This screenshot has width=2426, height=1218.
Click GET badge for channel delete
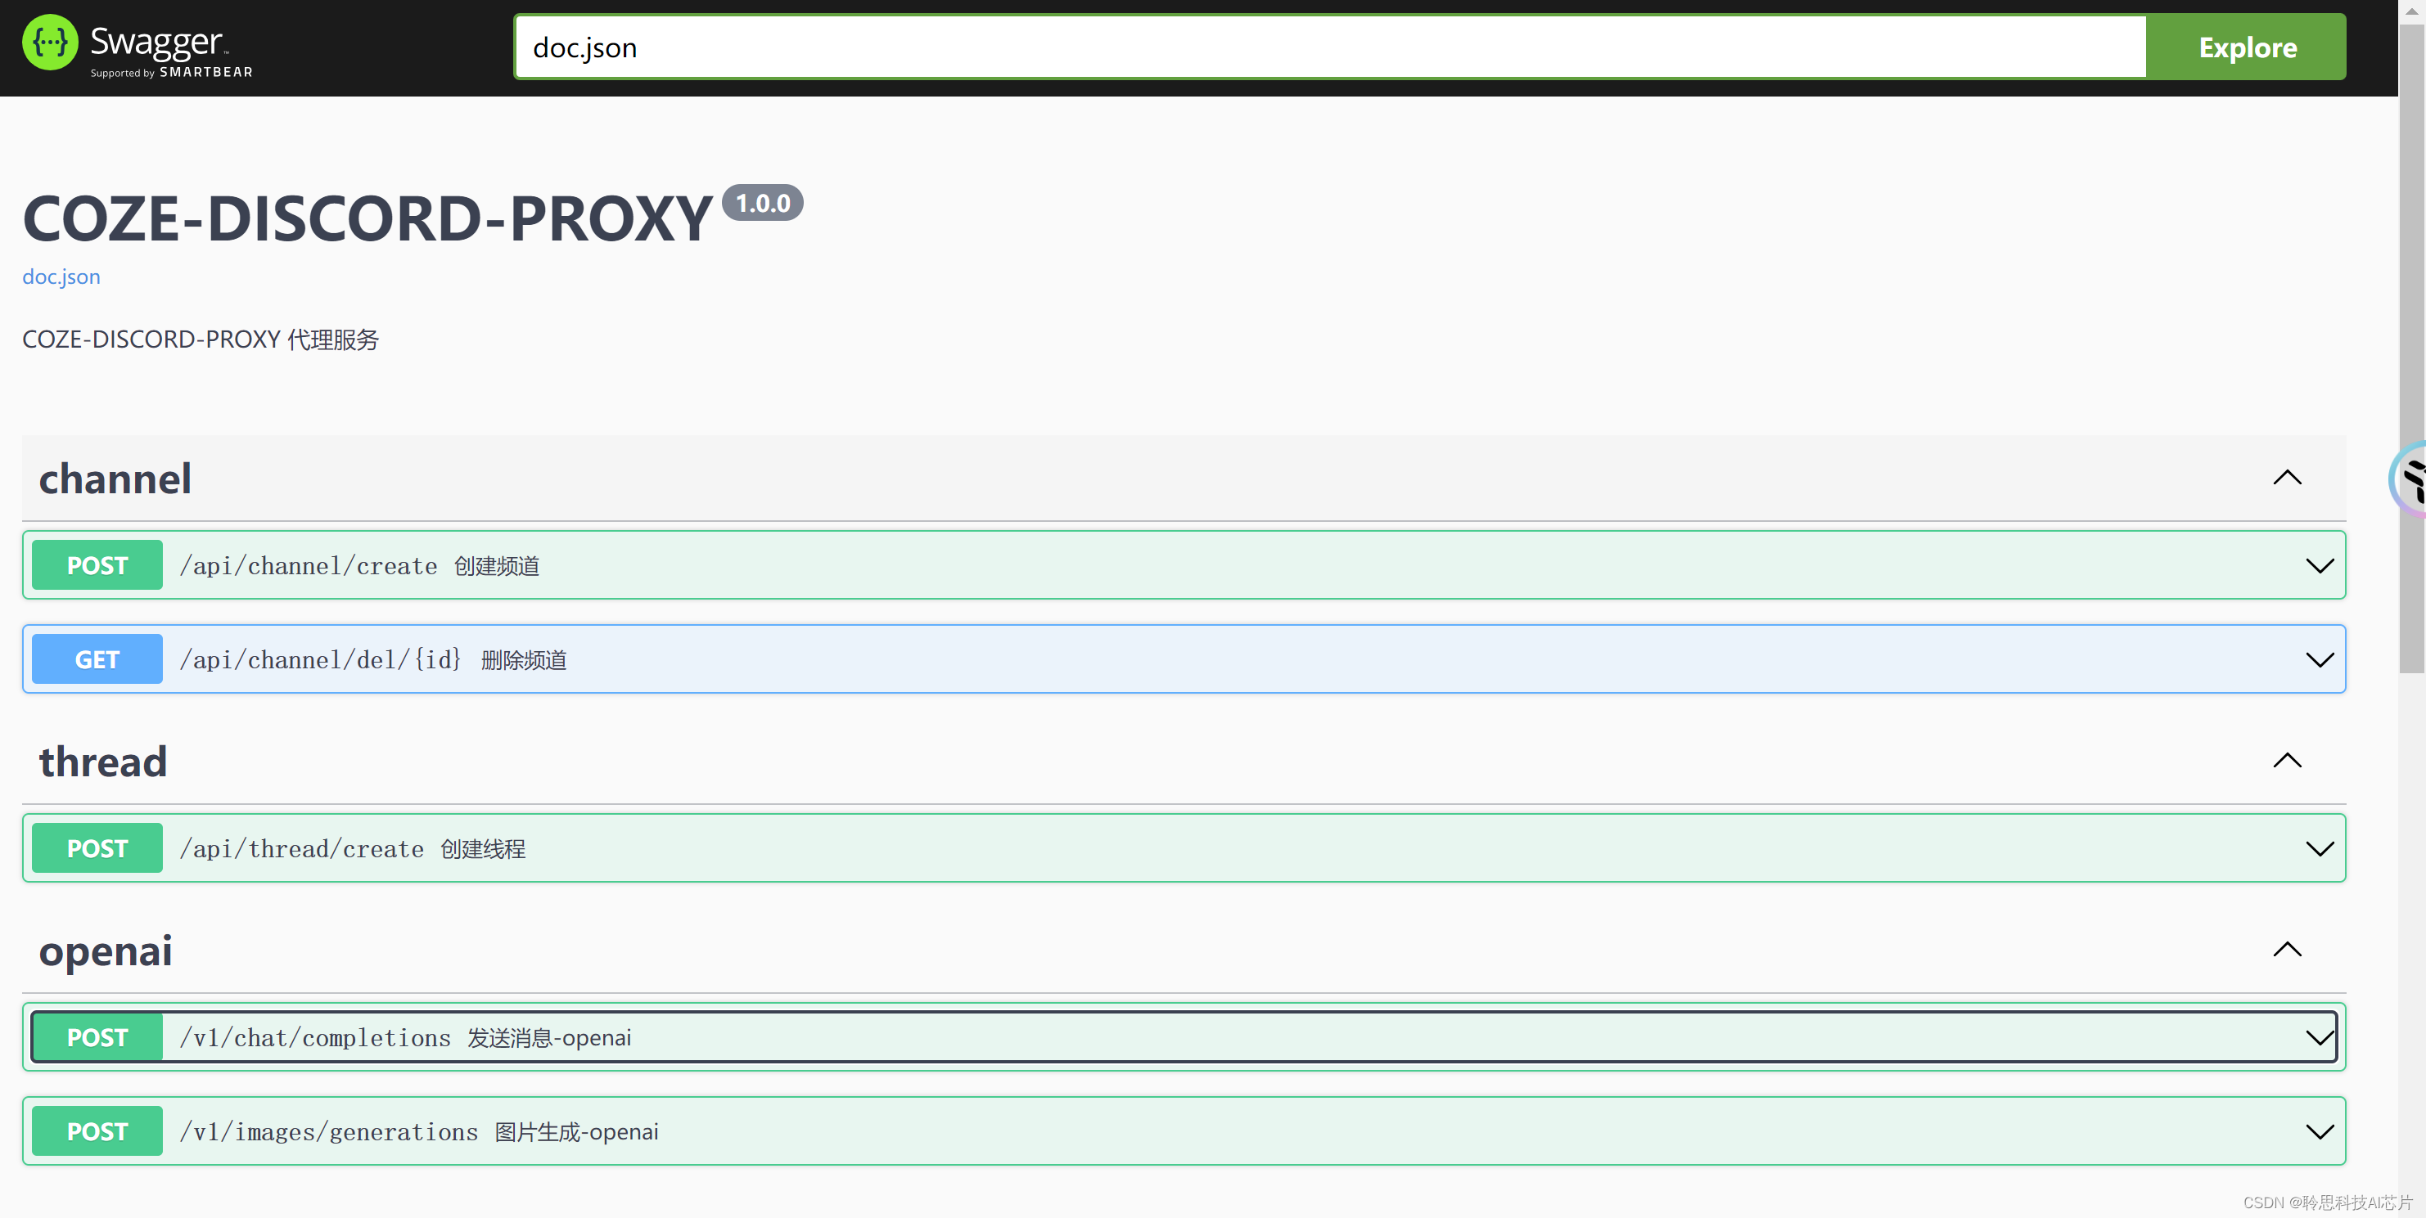(97, 660)
